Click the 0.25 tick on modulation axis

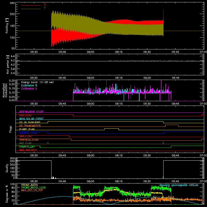point(12,81)
